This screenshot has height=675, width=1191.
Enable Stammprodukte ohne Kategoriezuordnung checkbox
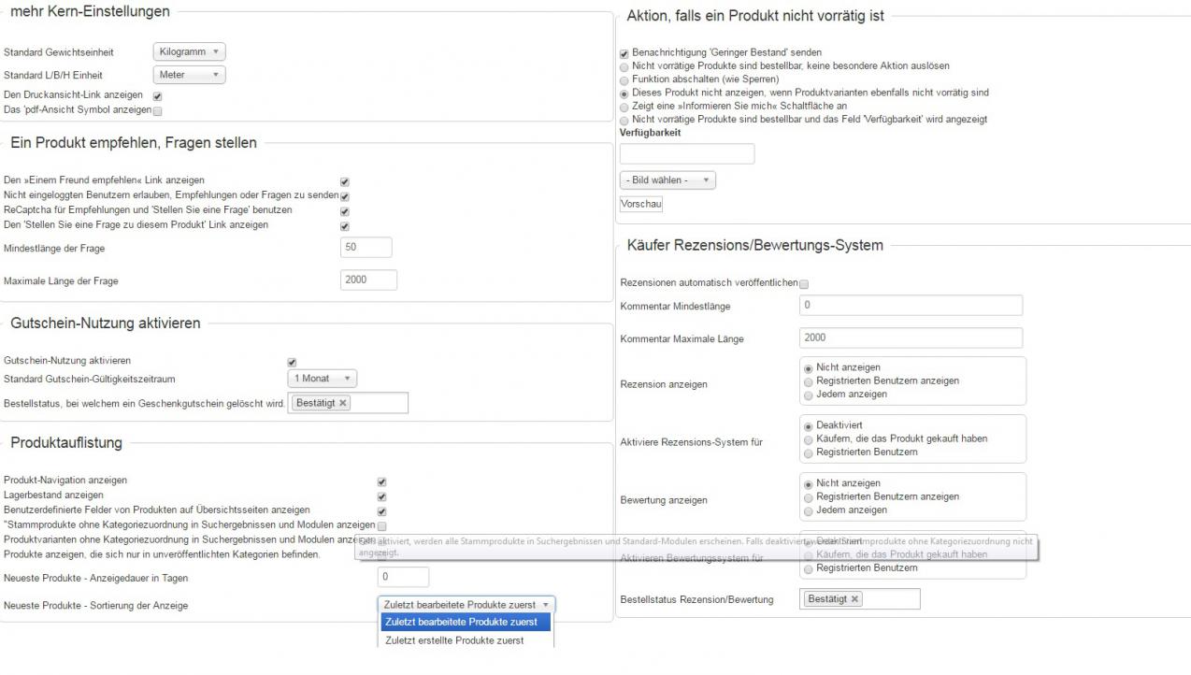[x=381, y=526]
